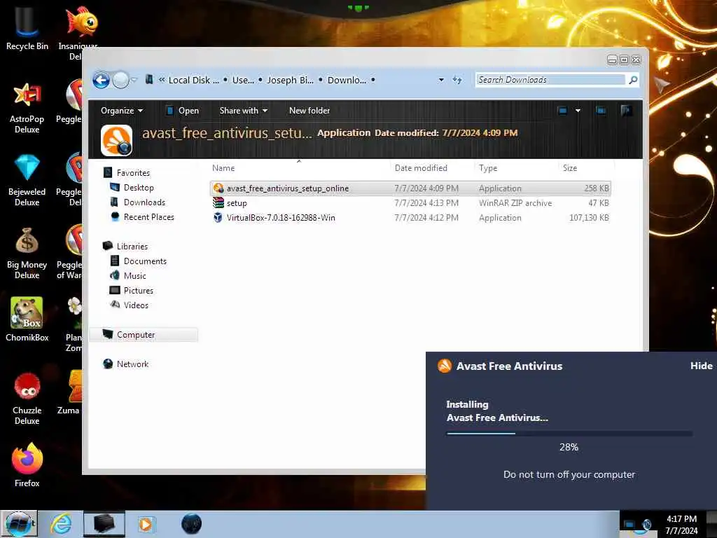Select the setup file name row
This screenshot has width=717, height=538.
pos(410,202)
